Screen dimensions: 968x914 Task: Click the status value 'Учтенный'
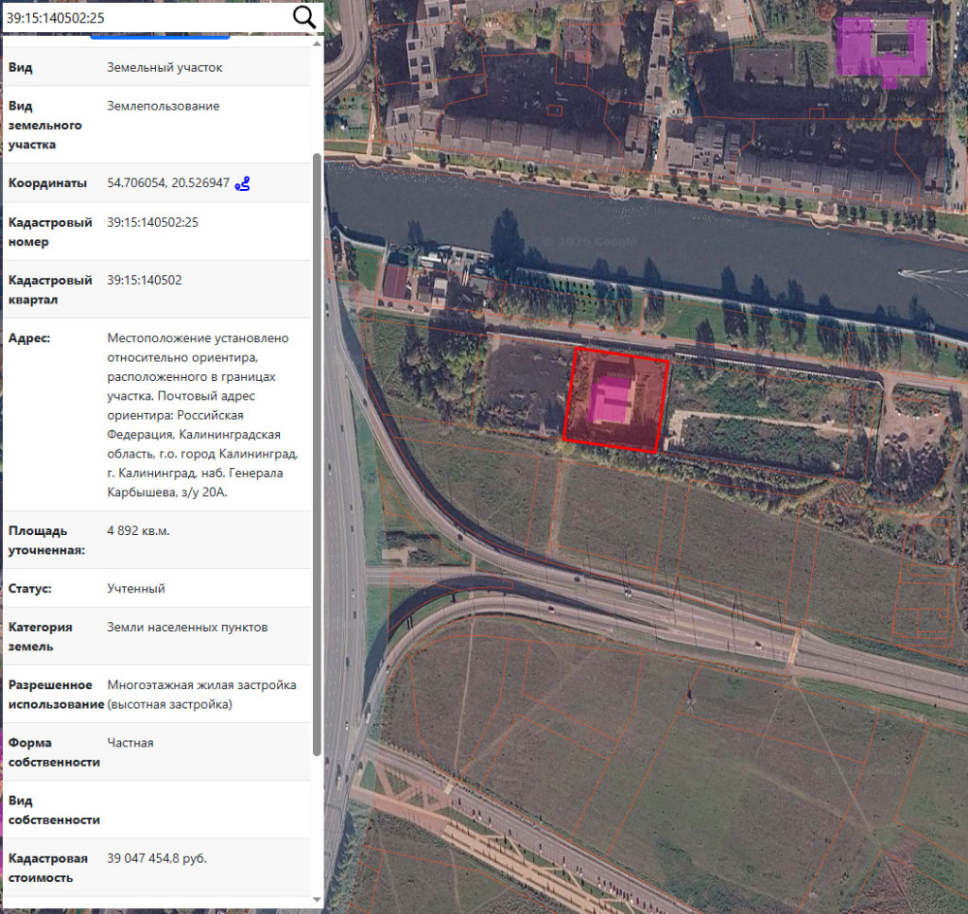[136, 588]
